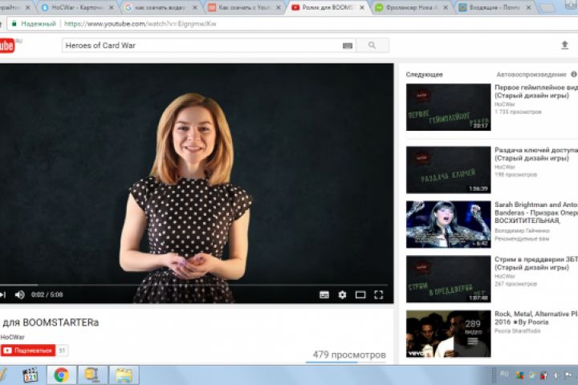Click the Sarah Brightman concert thumbnail
This screenshot has width=578, height=385.
click(448, 225)
